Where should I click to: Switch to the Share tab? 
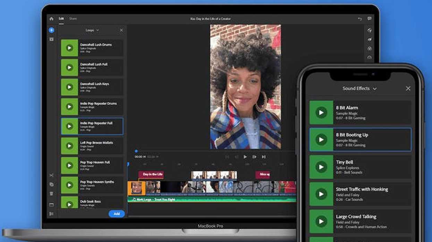coord(73,19)
